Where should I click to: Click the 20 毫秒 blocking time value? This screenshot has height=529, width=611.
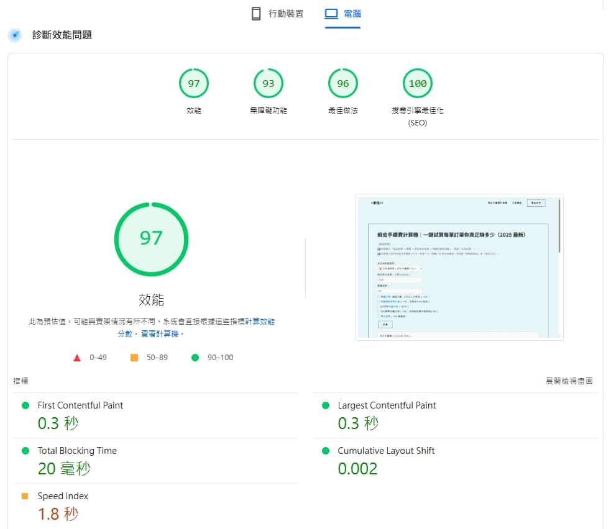[64, 468]
